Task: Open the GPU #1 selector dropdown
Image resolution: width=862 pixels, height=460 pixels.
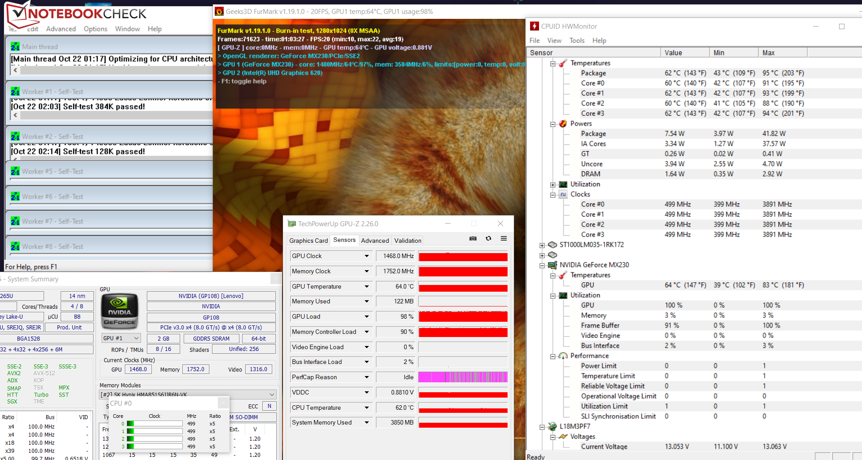Action: pyautogui.click(x=136, y=338)
